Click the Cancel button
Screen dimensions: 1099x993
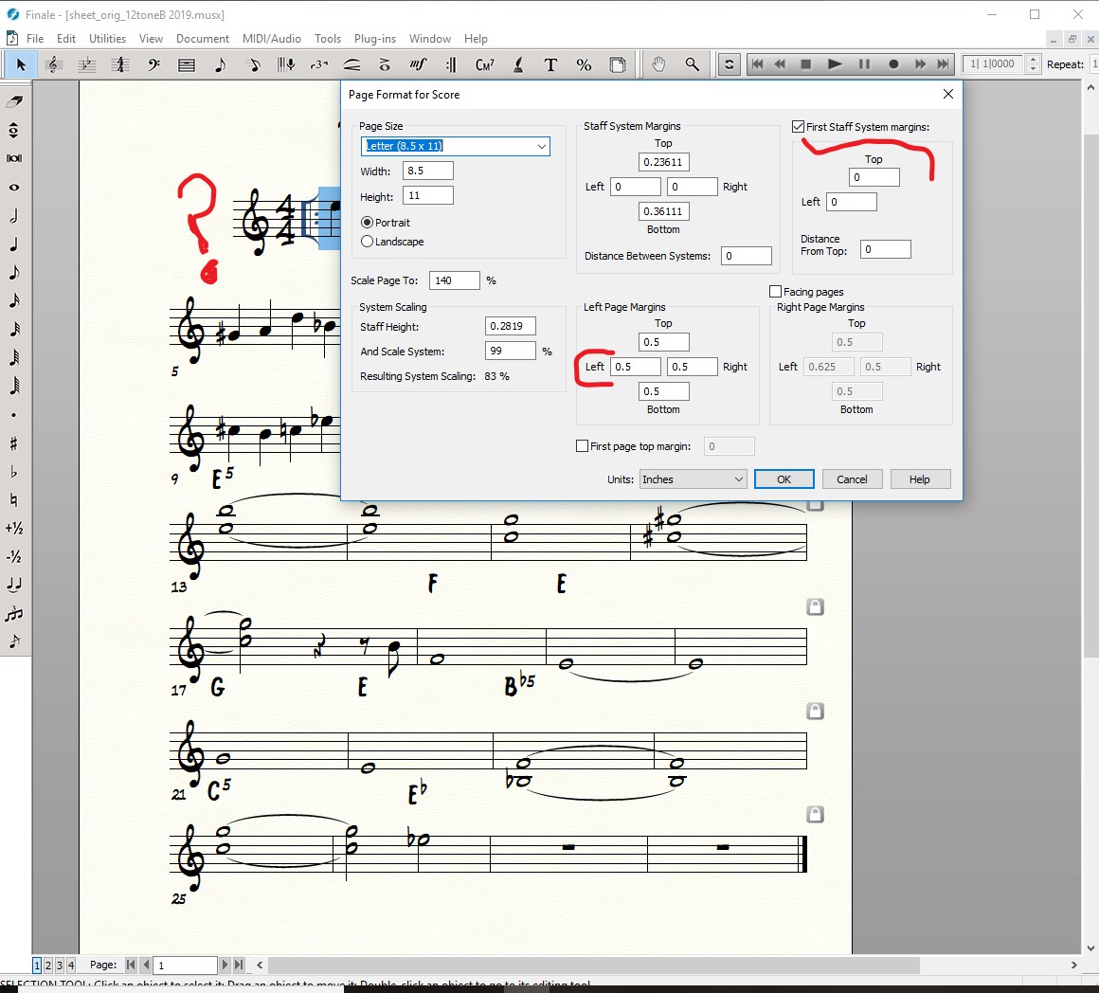click(852, 479)
